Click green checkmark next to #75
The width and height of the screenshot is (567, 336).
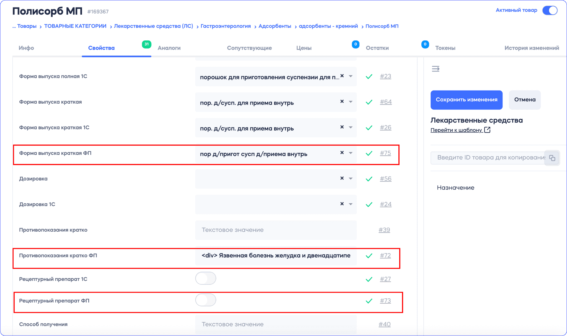tap(369, 153)
